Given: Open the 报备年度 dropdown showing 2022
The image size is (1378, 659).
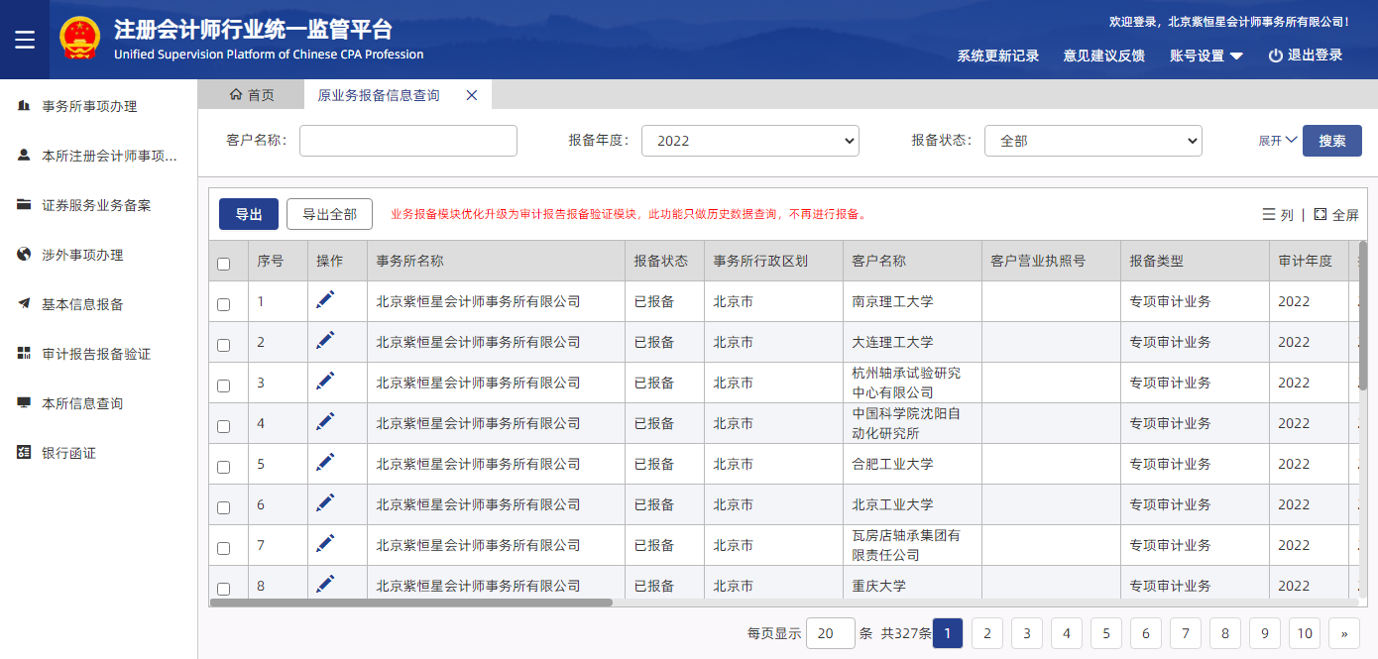Looking at the screenshot, I should [x=749, y=141].
